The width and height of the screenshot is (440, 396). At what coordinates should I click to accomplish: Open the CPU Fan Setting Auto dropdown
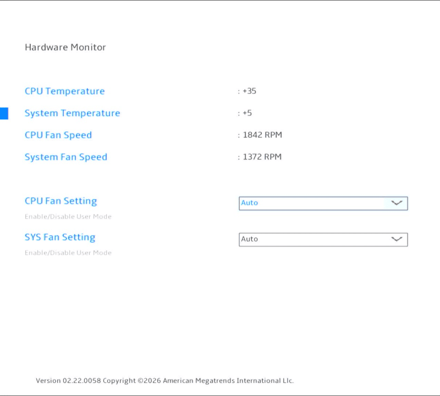(323, 203)
